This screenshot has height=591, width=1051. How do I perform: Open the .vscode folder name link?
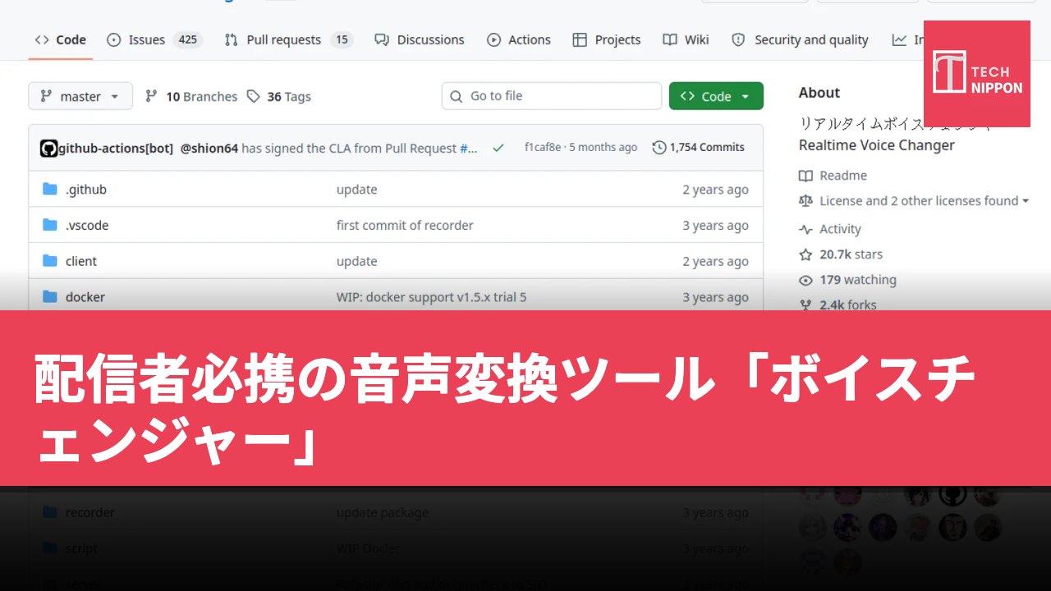(87, 225)
